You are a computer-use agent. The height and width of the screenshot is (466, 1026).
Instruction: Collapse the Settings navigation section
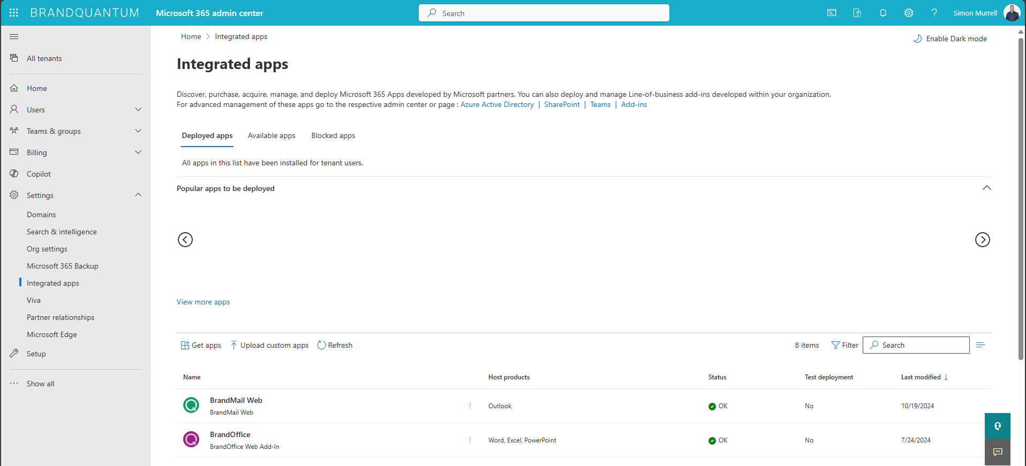pos(138,195)
